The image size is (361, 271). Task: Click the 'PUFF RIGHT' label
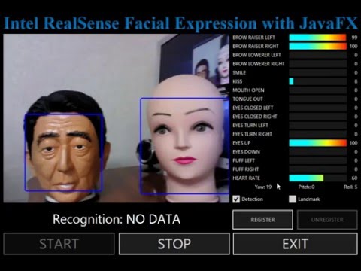coord(245,169)
